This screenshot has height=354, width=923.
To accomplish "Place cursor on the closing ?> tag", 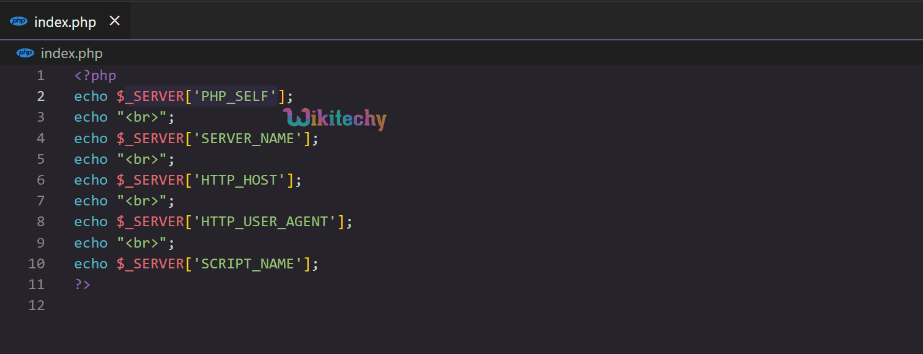I will [83, 284].
